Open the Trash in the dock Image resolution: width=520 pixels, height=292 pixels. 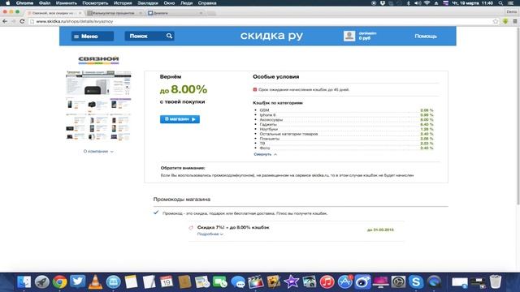[496, 282]
